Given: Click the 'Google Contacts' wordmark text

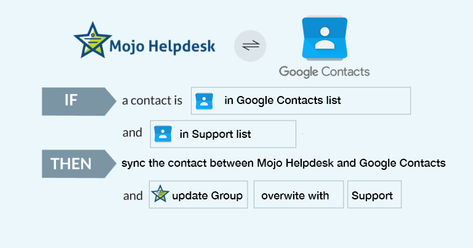Looking at the screenshot, I should click(x=324, y=71).
